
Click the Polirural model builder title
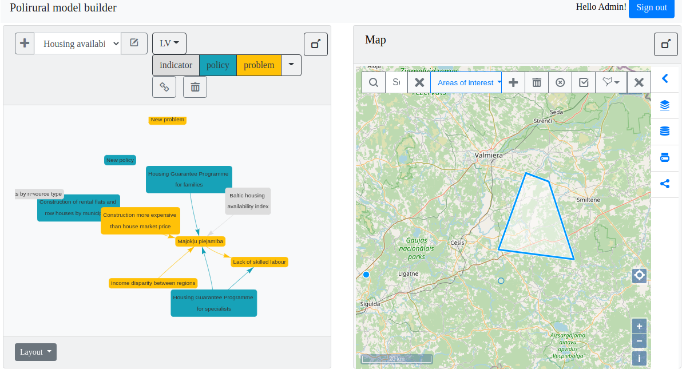(63, 8)
